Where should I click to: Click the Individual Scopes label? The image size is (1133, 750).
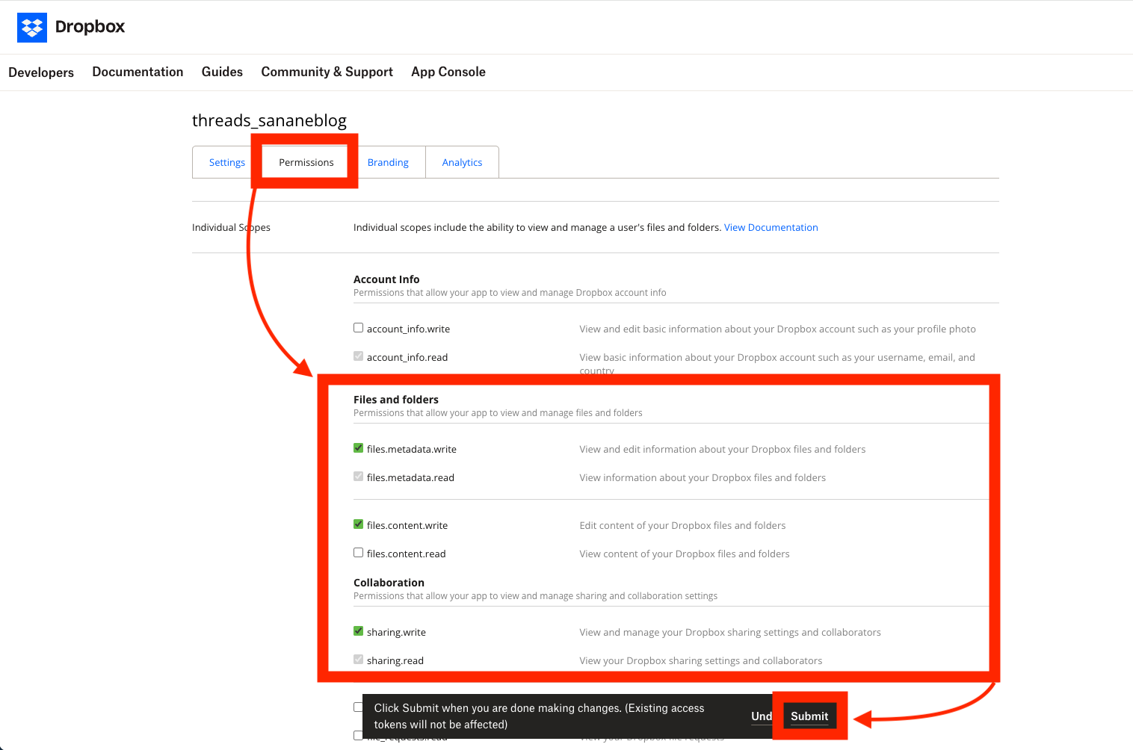pos(231,227)
